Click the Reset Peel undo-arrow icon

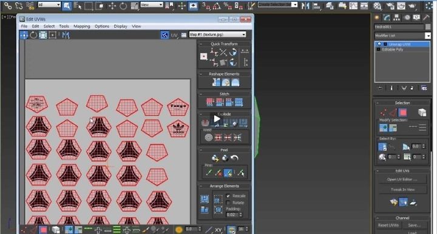click(234, 158)
